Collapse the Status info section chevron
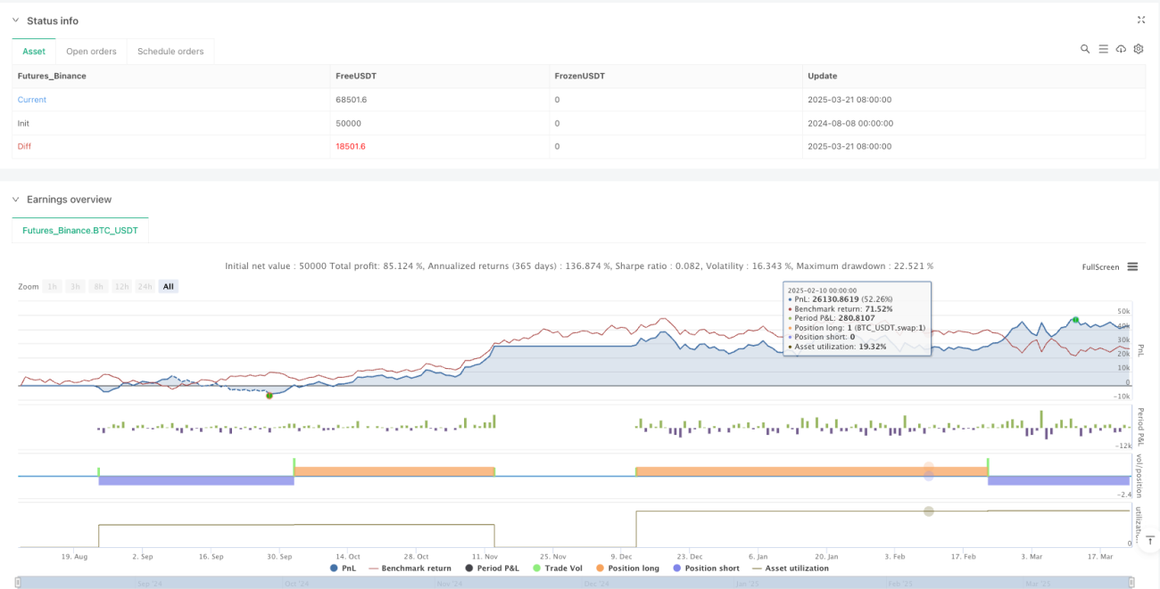1160x589 pixels. [x=15, y=20]
